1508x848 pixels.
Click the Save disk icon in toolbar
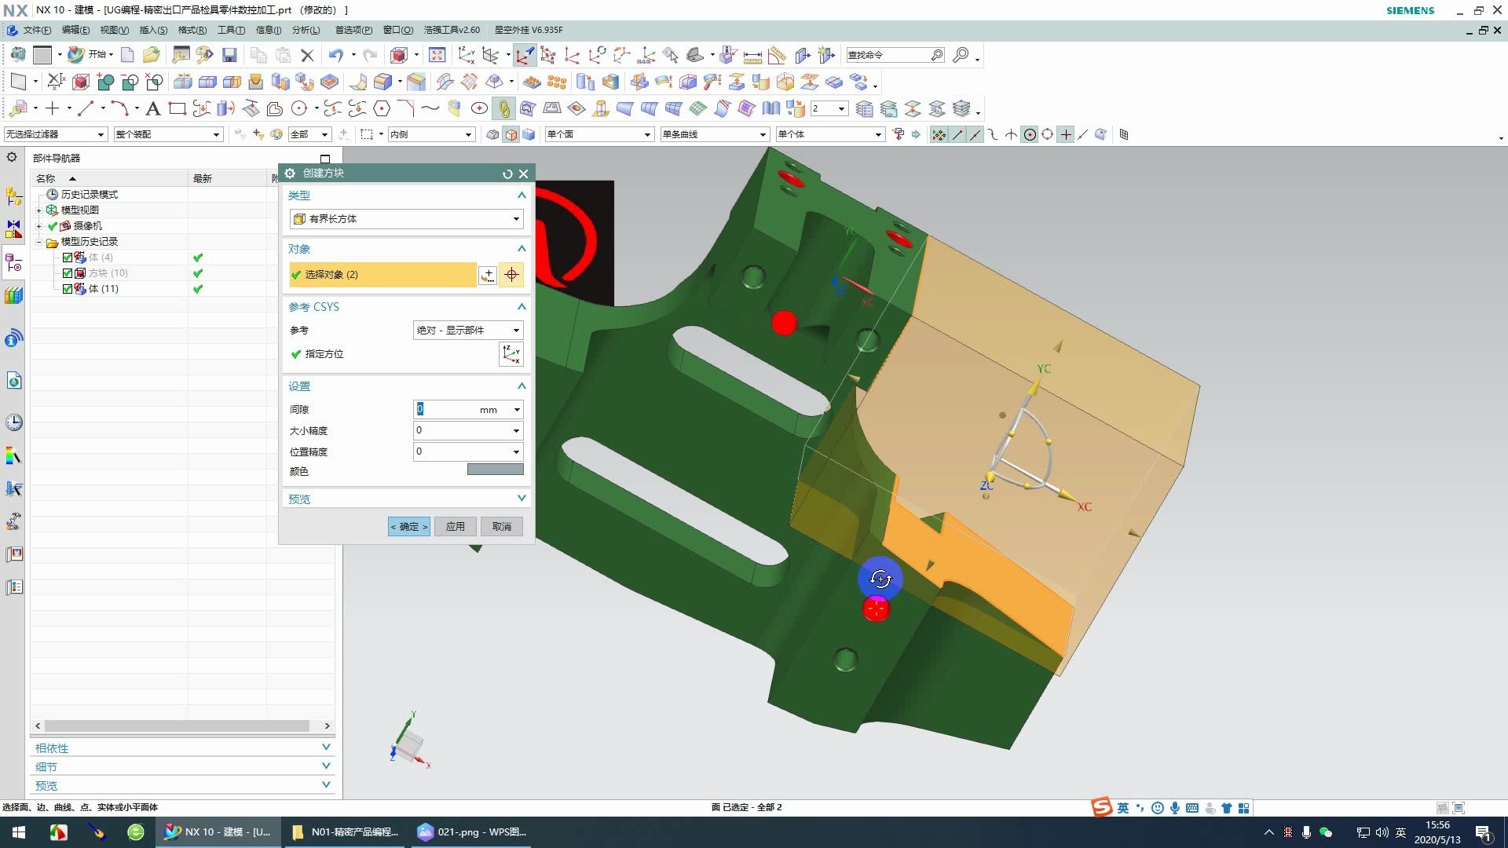[229, 55]
